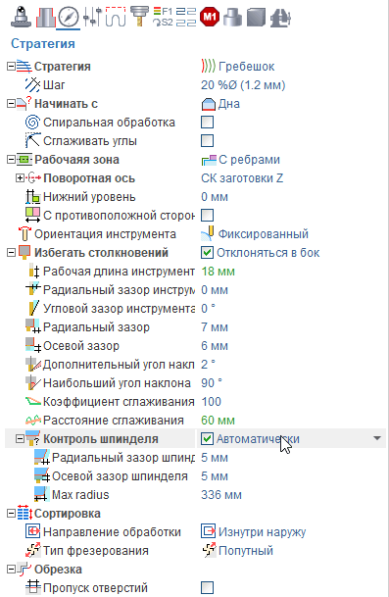
Task: Click the corner icon beside Сглаживать углы
Action: [x=32, y=141]
